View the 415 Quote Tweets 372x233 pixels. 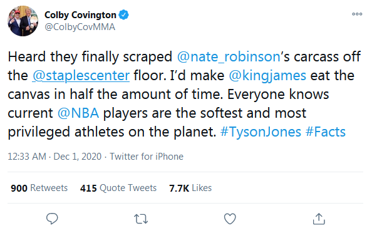pyautogui.click(x=118, y=188)
